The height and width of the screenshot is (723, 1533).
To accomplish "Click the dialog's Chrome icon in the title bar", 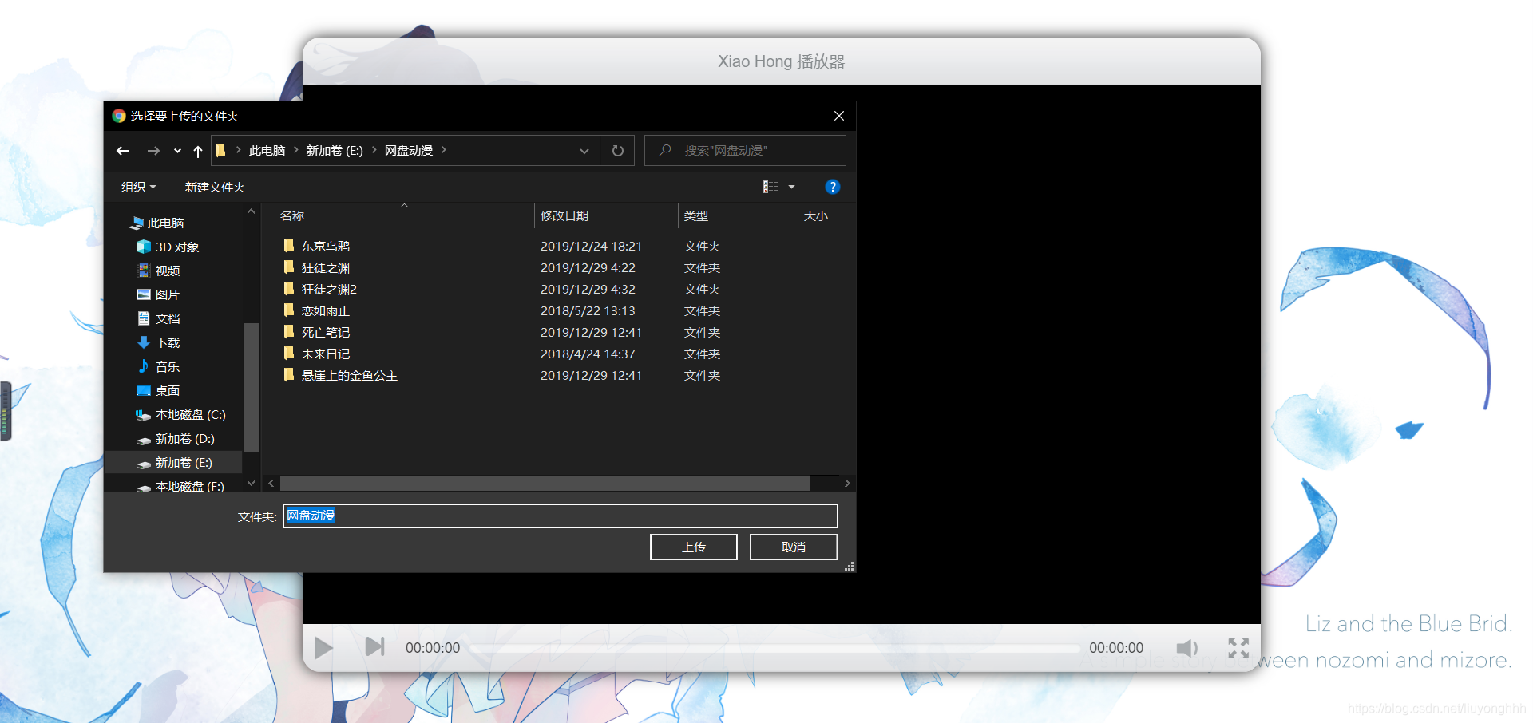I will pyautogui.click(x=119, y=116).
